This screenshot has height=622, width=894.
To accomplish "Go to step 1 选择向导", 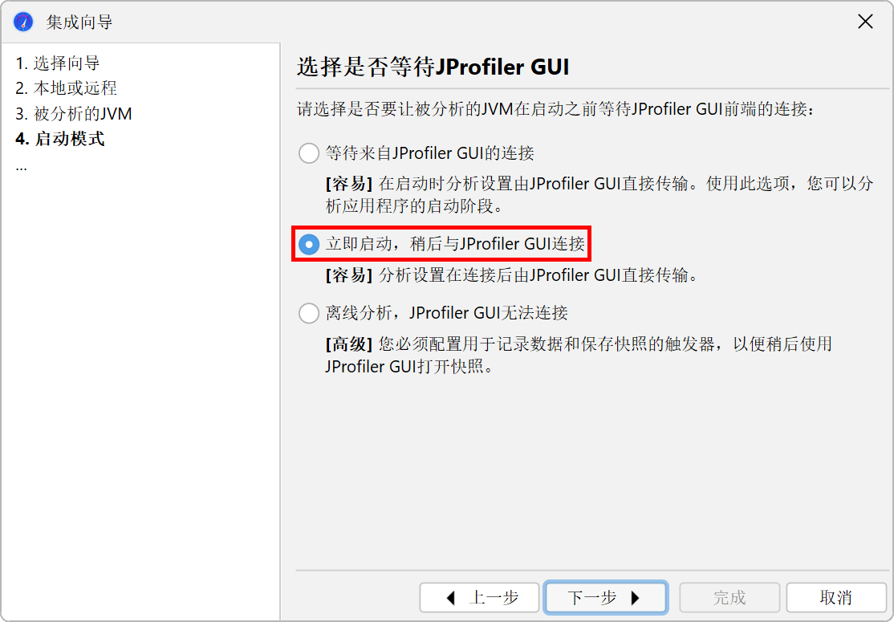I will pos(58,63).
